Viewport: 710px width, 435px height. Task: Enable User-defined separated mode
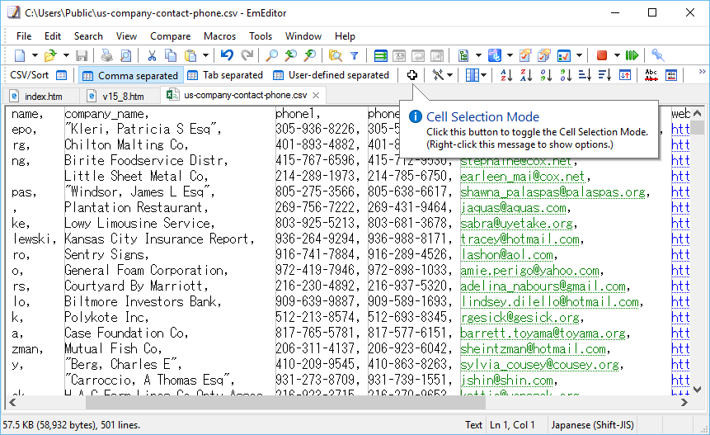tap(331, 75)
